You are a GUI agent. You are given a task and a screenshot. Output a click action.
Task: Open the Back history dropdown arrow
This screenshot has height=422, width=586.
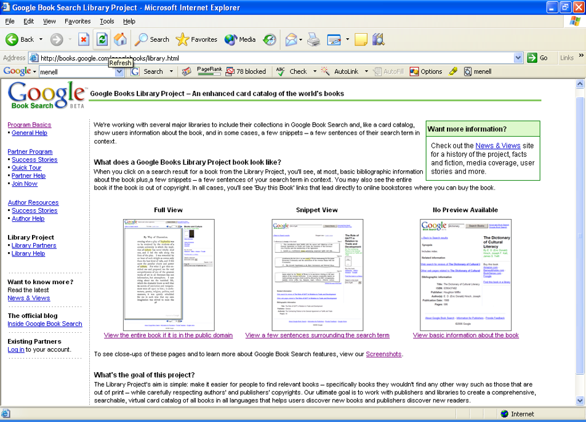(41, 39)
